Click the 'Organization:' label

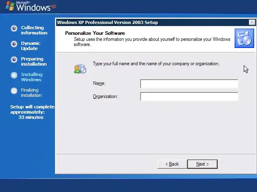pos(105,96)
